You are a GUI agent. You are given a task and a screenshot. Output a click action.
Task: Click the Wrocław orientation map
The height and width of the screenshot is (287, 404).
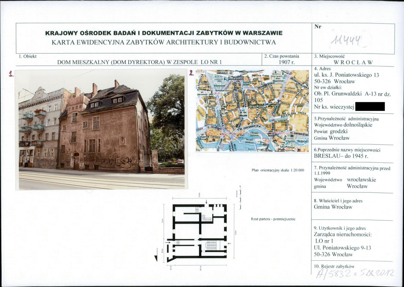coord(252,111)
